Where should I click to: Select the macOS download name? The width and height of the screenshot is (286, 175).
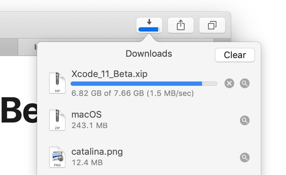click(86, 115)
